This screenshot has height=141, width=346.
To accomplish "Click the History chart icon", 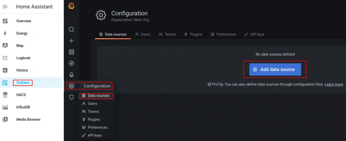I will click(x=5, y=70).
